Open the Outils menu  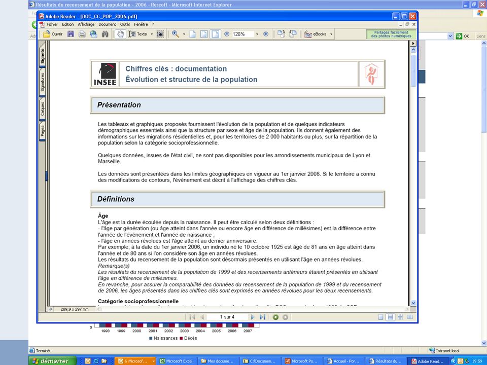tap(125, 24)
